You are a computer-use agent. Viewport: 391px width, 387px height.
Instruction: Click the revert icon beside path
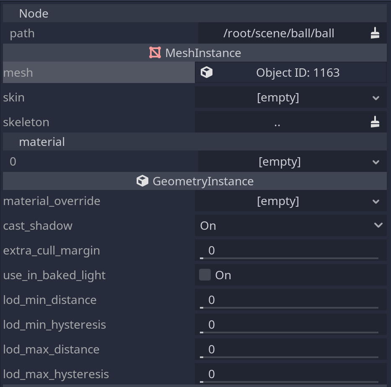376,33
